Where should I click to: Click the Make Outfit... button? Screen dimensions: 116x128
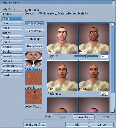click(35, 125)
